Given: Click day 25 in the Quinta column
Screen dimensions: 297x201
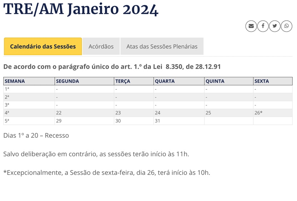Looking at the screenshot, I should point(208,113).
